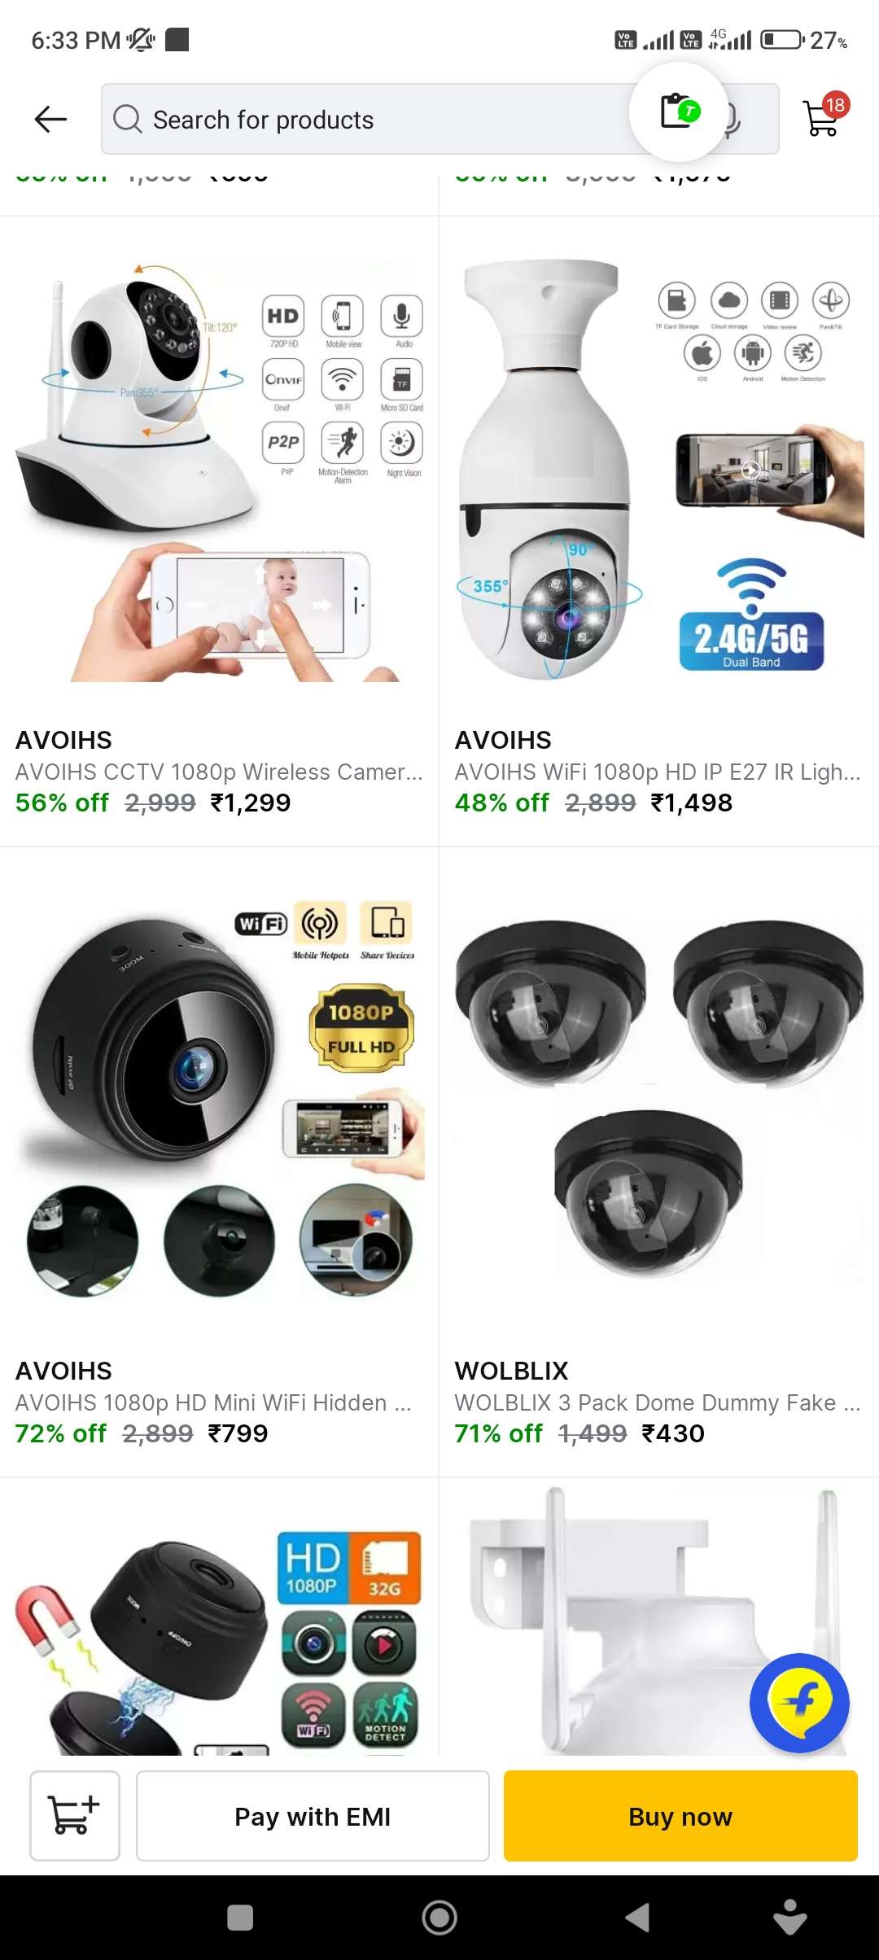Tap the Android home navigation button
The width and height of the screenshot is (879, 1960).
pyautogui.click(x=439, y=1918)
